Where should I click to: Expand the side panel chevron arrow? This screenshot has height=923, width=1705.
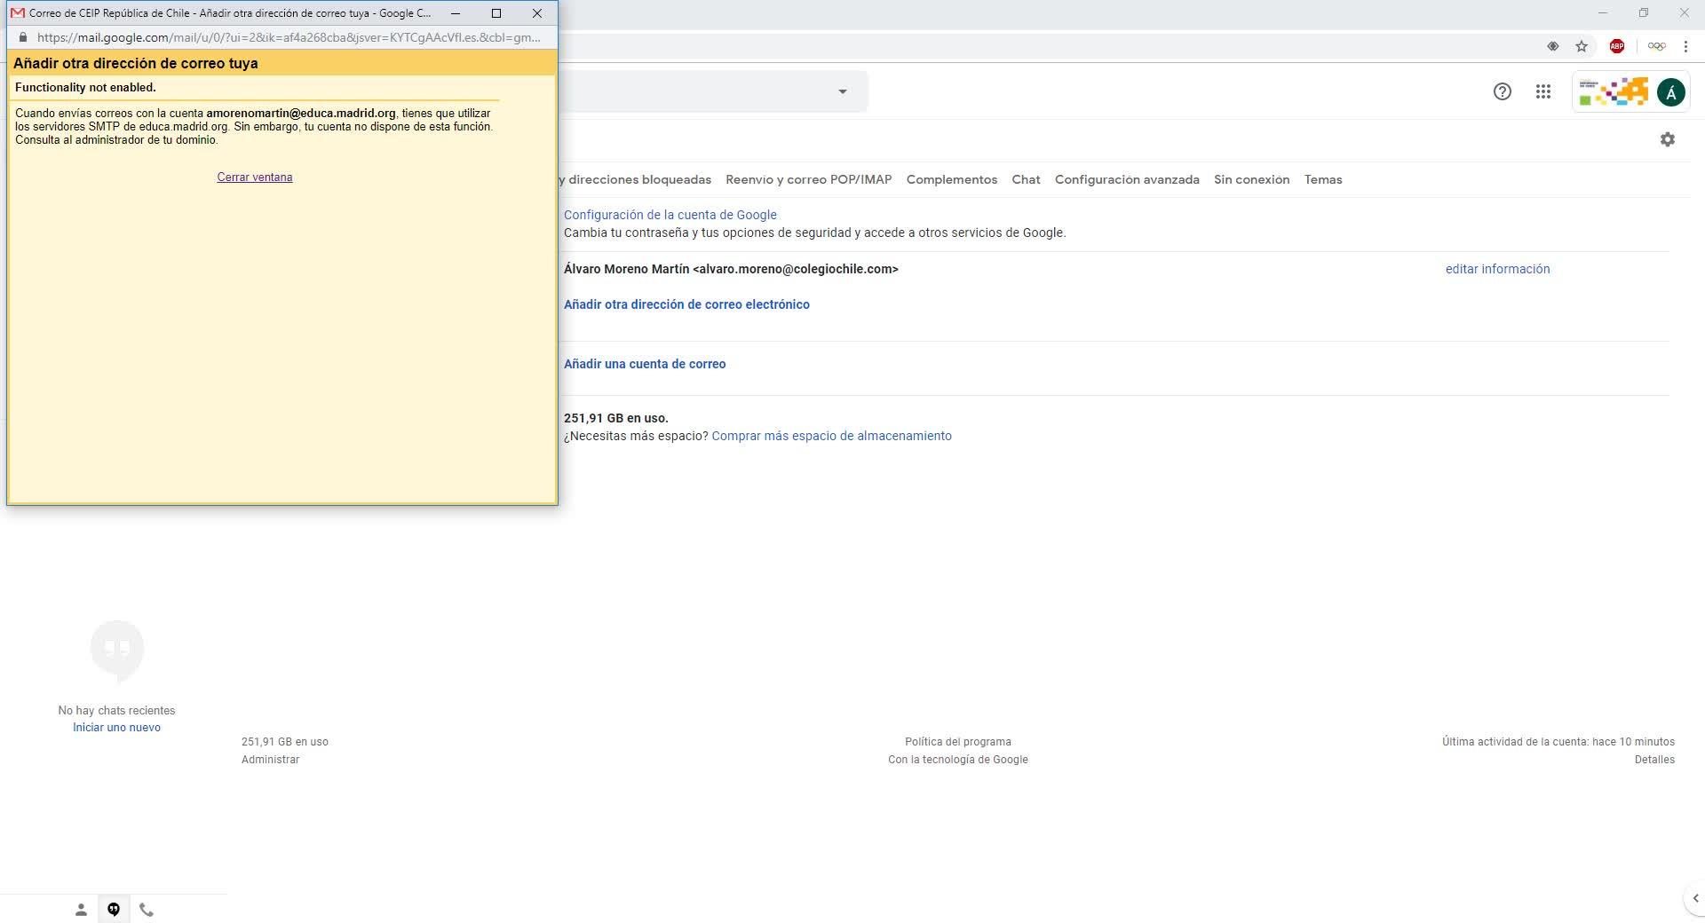tap(1694, 898)
